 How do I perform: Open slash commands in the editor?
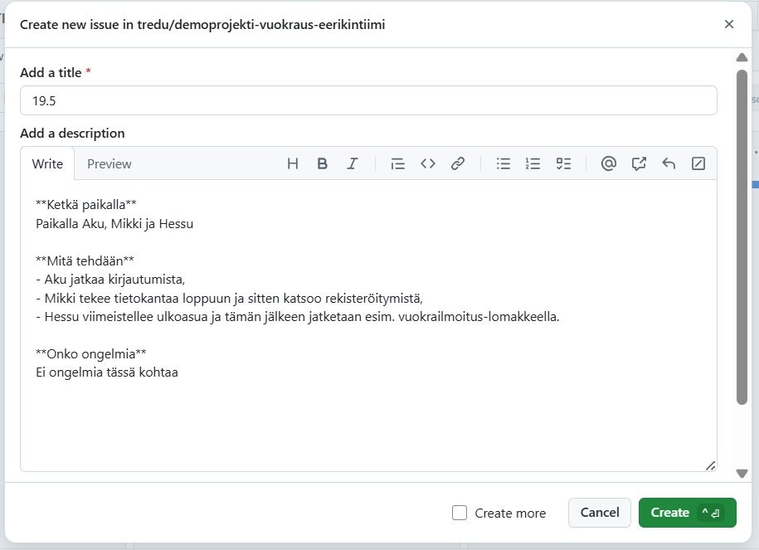(x=698, y=163)
